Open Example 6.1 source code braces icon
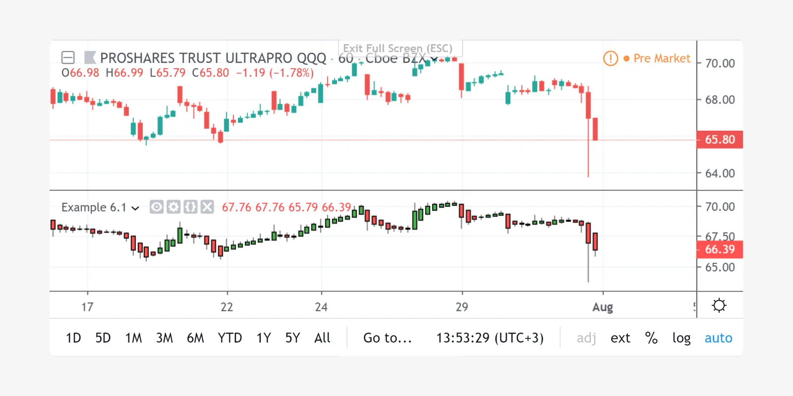793x396 pixels. [190, 207]
